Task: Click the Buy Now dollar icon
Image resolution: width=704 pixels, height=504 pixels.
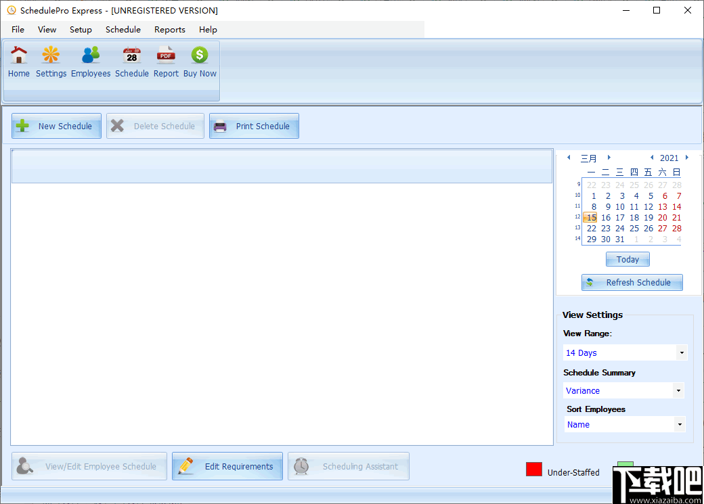Action: (199, 54)
